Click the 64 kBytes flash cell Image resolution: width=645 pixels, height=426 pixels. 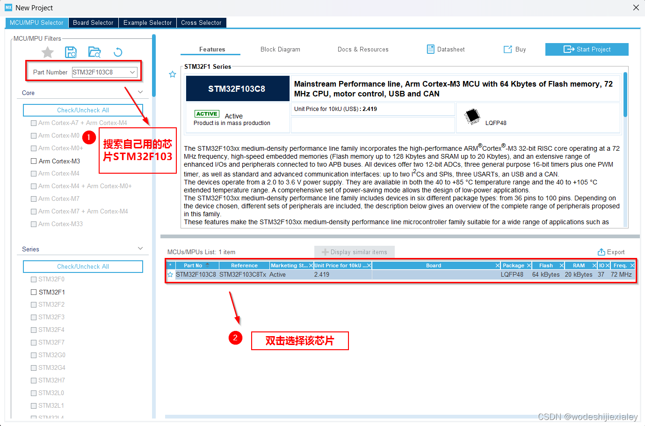546,275
